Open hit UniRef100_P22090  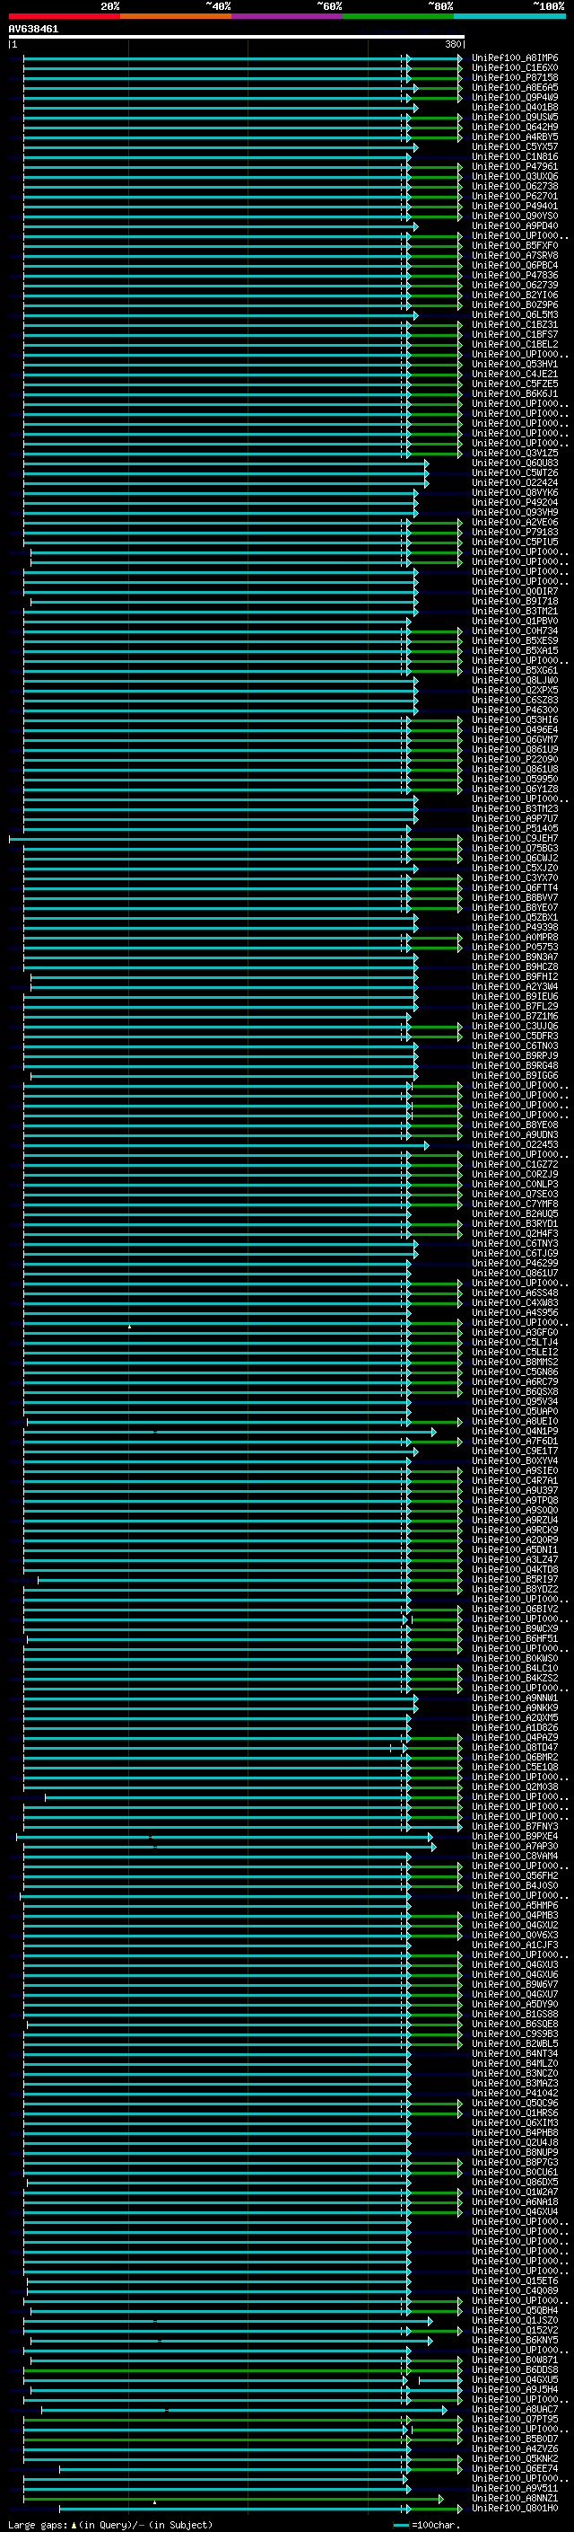pyautogui.click(x=515, y=759)
